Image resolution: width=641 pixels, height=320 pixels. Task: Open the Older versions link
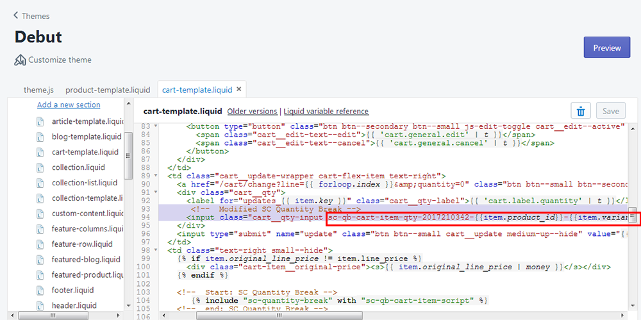click(253, 112)
